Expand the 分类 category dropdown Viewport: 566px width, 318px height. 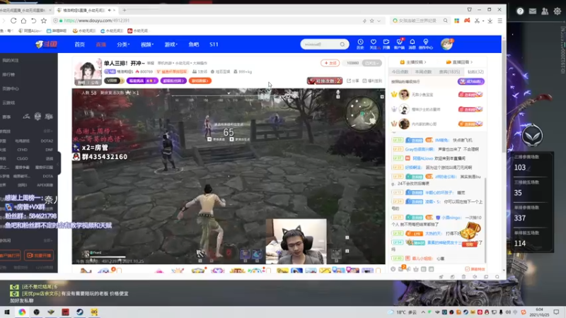pos(122,45)
